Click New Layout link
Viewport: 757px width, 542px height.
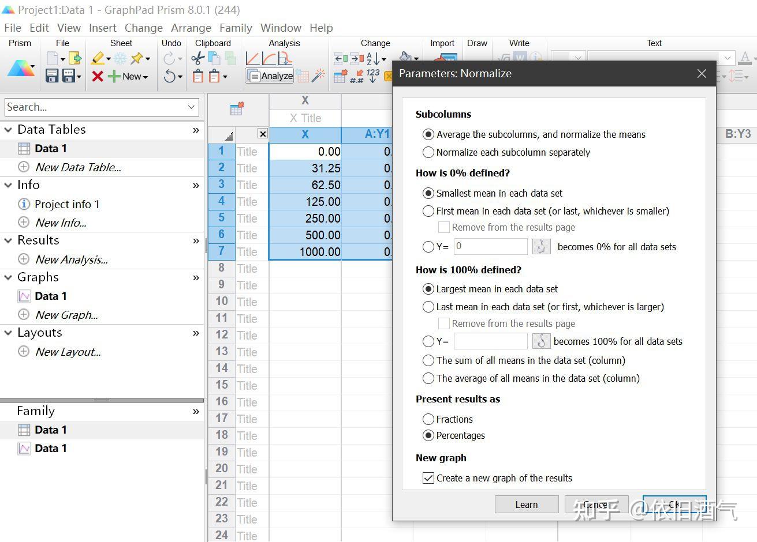click(x=68, y=352)
